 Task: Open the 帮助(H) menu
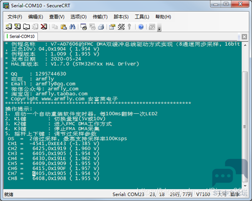pos(163,17)
